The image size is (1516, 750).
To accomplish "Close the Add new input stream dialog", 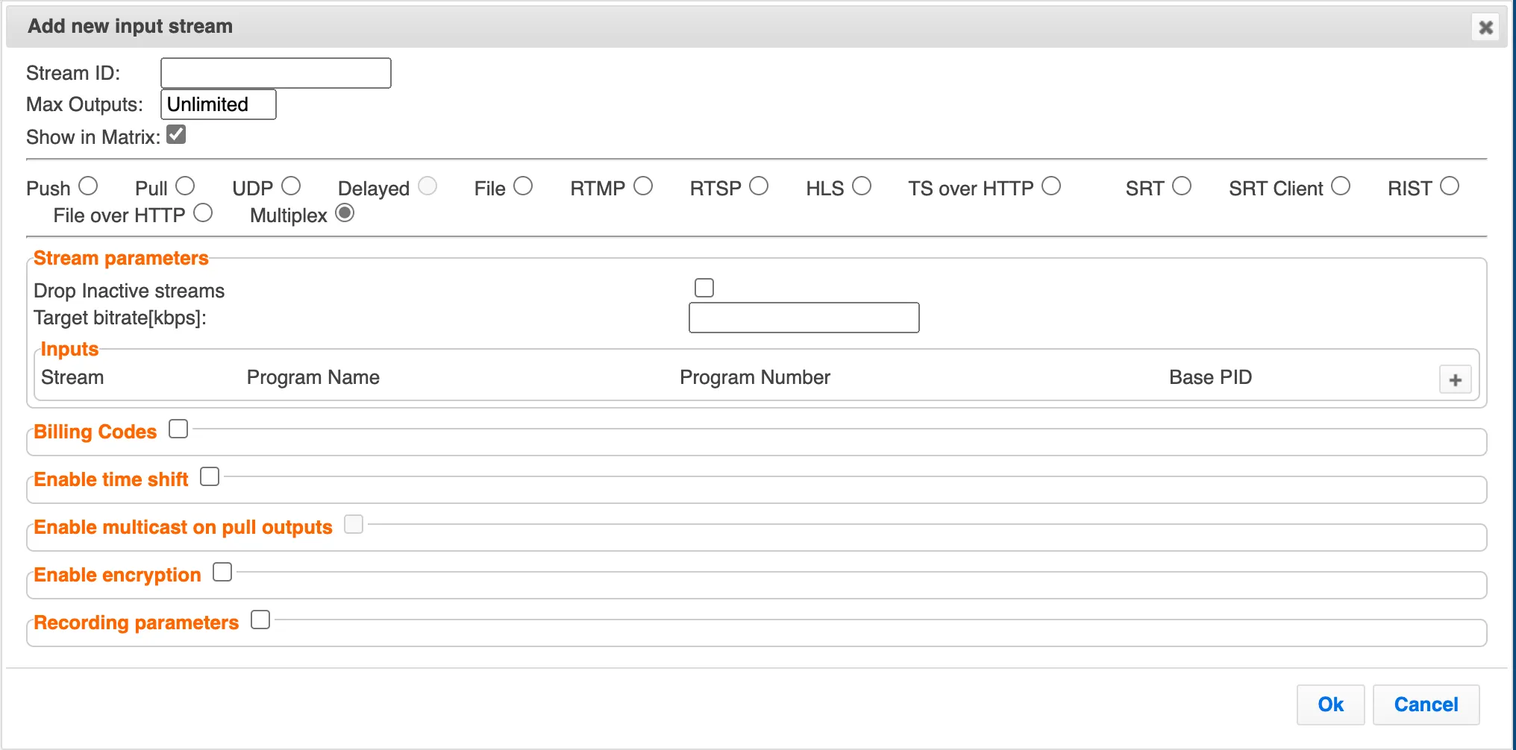I will coord(1485,28).
